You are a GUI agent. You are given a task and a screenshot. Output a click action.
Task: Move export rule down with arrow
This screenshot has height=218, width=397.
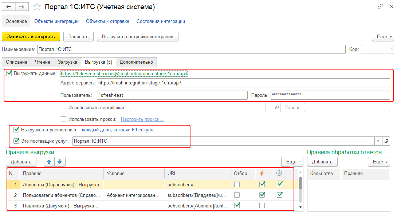coord(59,162)
